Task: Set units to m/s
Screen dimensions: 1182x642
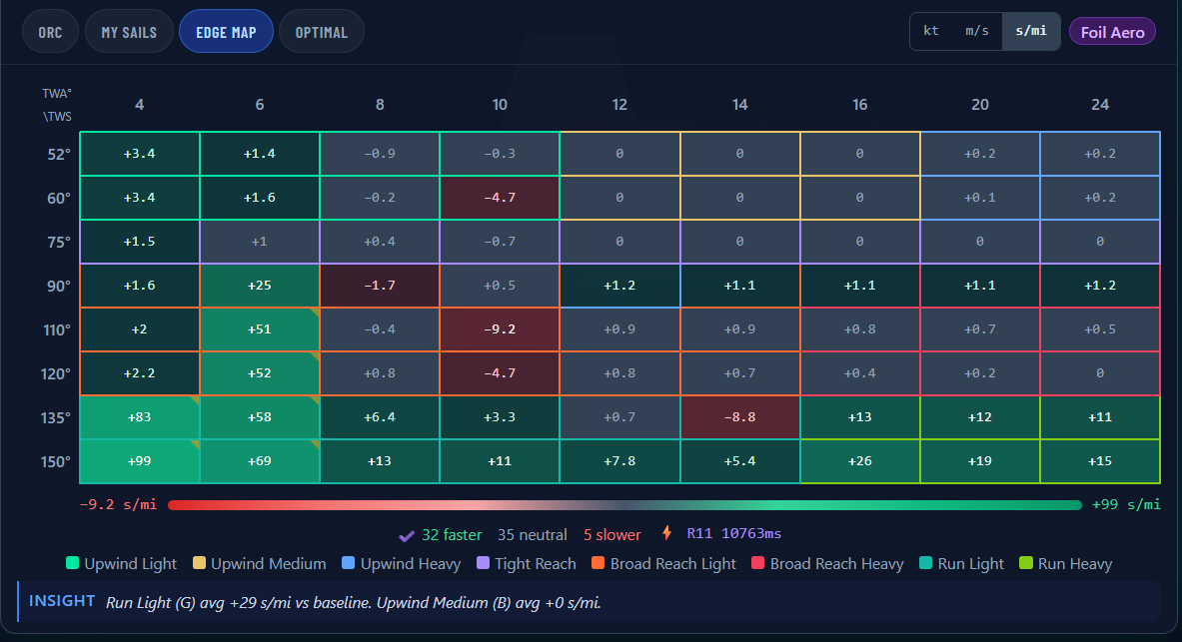Action: tap(977, 31)
